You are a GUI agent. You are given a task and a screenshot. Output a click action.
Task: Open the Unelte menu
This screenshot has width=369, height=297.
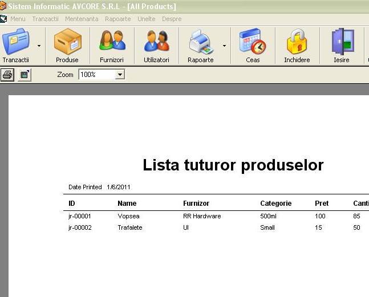click(x=146, y=19)
